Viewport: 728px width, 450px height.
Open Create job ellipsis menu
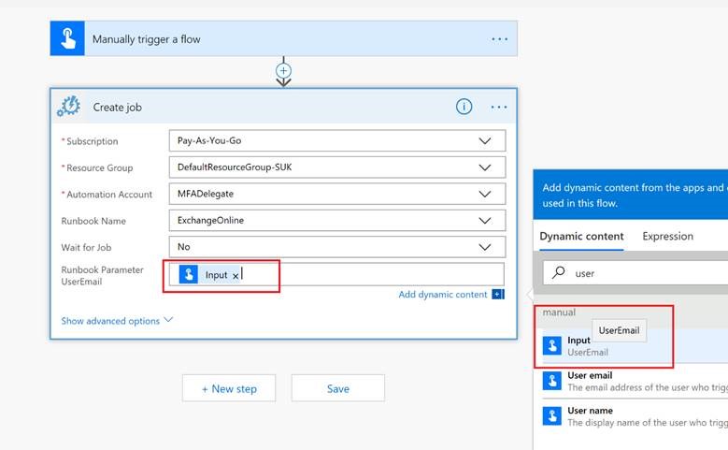coord(499,107)
